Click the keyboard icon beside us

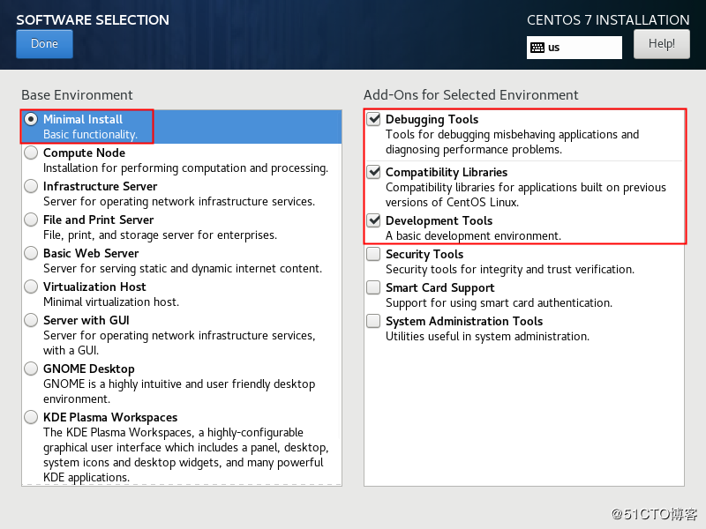(x=537, y=48)
